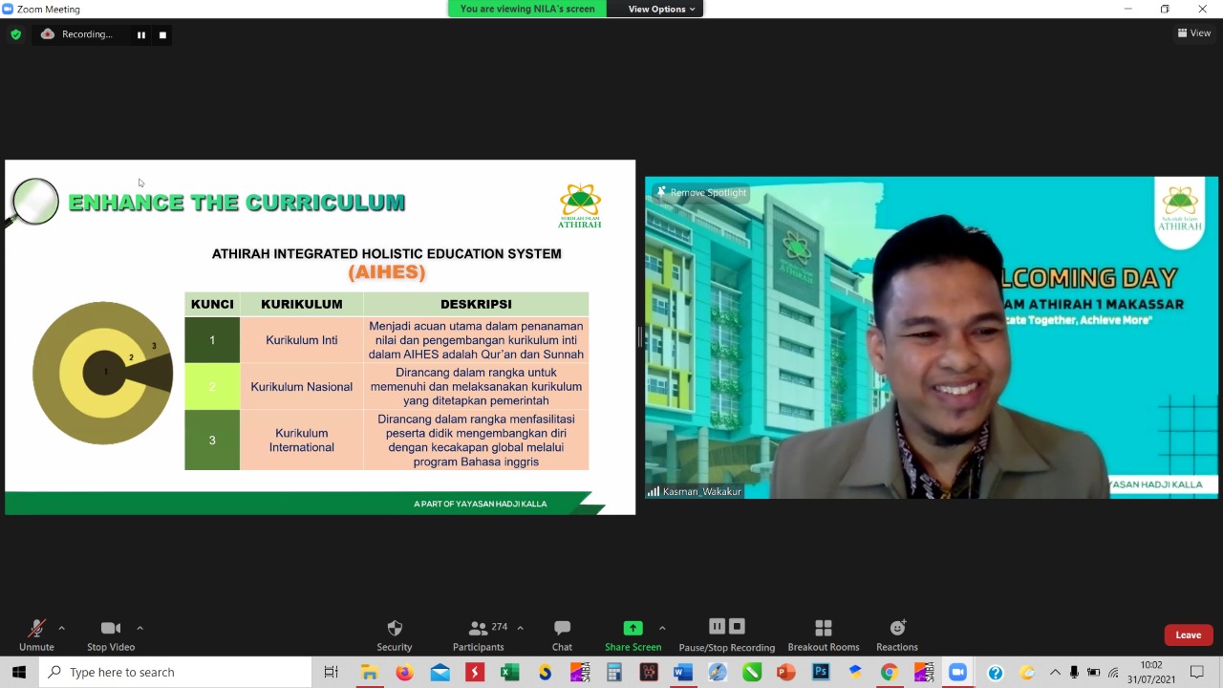Image resolution: width=1223 pixels, height=688 pixels.
Task: Expand audio options arrow beside Unmute
Action: tap(62, 628)
